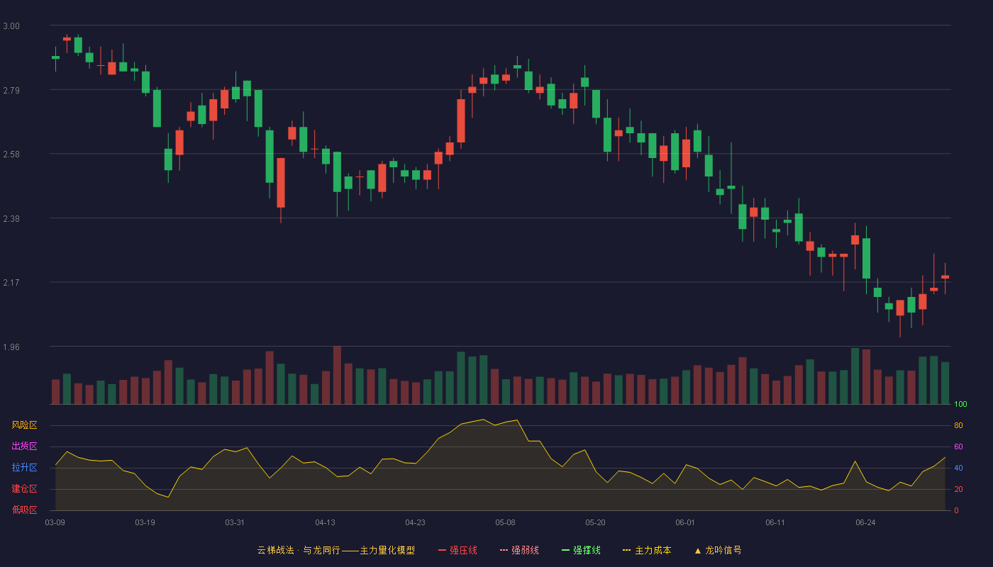Click the 06-24 date label
Viewport: 993px width, 567px height.
[x=865, y=522]
